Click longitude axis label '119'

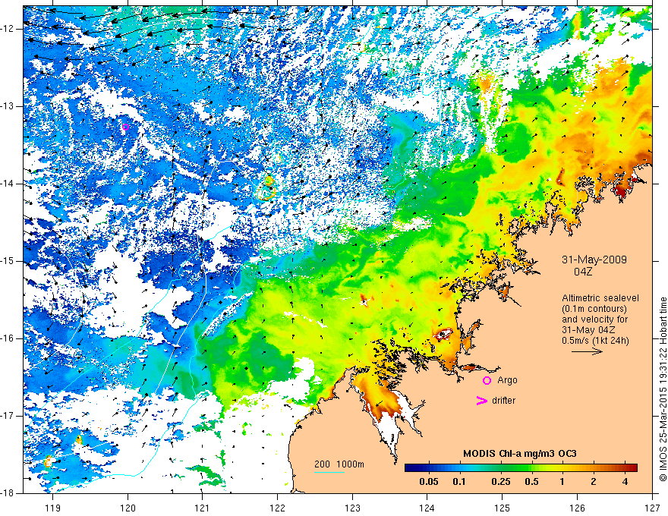pyautogui.click(x=52, y=508)
